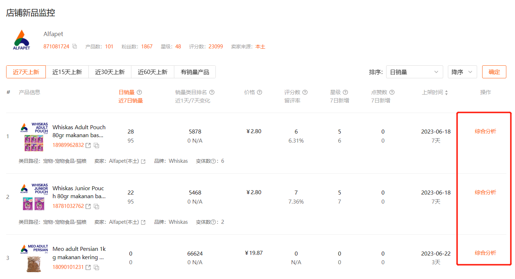Click the help icon beside 星级 header
Viewport: 515px width, 279px height.
tap(345, 92)
